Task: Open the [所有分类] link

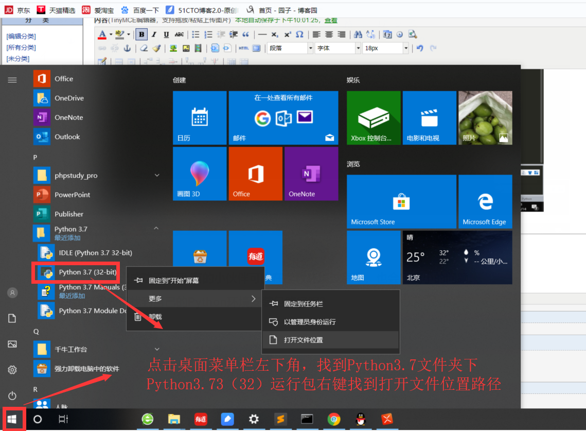Action: click(x=21, y=47)
